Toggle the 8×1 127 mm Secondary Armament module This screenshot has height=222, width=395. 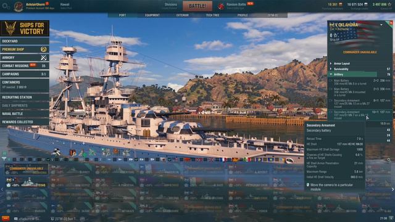360,104
